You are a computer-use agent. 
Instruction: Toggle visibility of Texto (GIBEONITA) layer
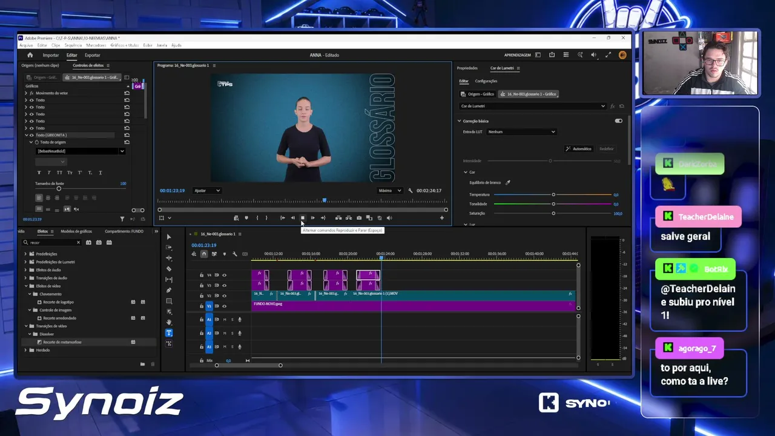click(x=31, y=135)
